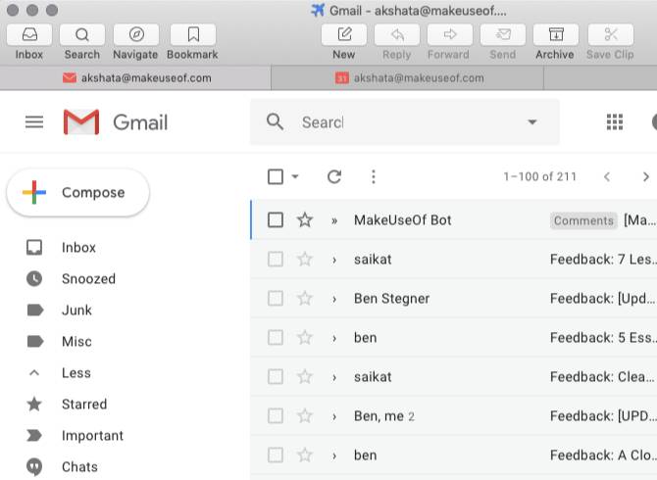The width and height of the screenshot is (657, 480).
Task: Open the Snoozed folder in the sidebar
Action: (88, 279)
